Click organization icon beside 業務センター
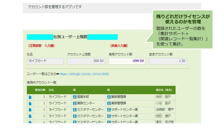The height and width of the screenshot is (129, 224). (75, 103)
